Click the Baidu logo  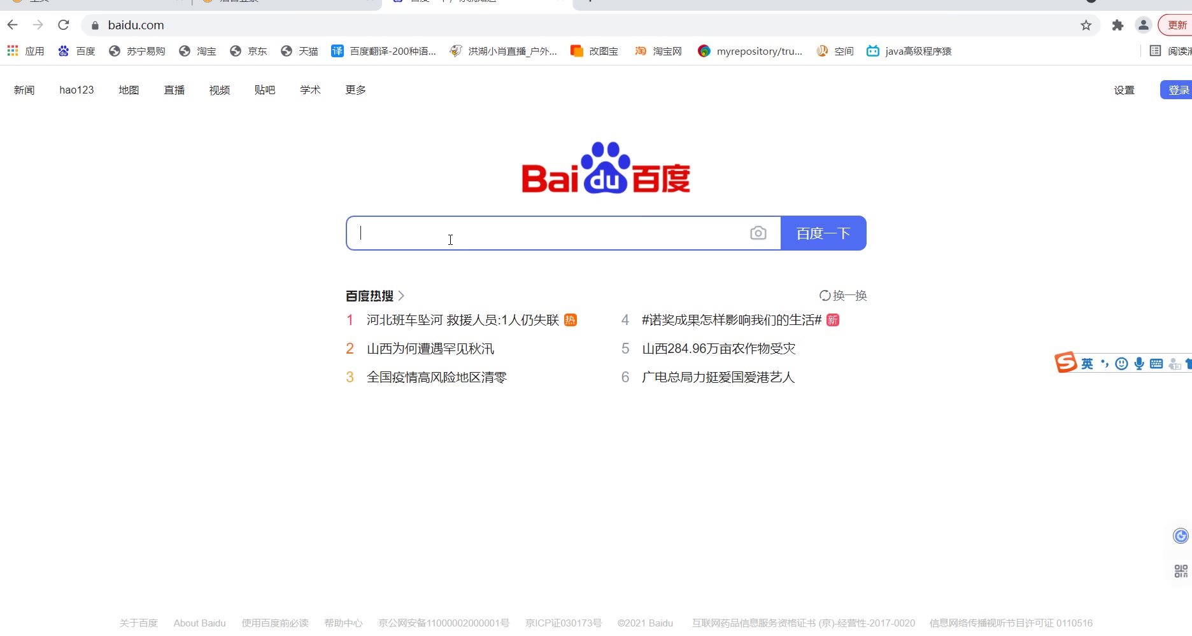click(x=606, y=167)
